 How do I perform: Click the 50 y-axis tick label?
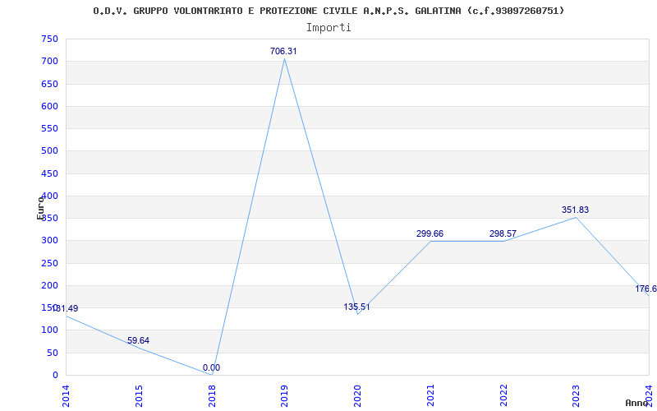(x=53, y=353)
